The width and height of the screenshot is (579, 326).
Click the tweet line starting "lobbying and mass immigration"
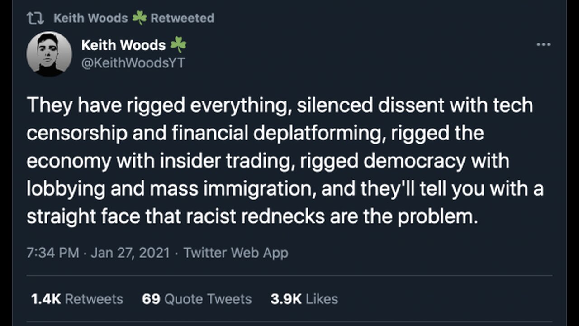pos(285,189)
